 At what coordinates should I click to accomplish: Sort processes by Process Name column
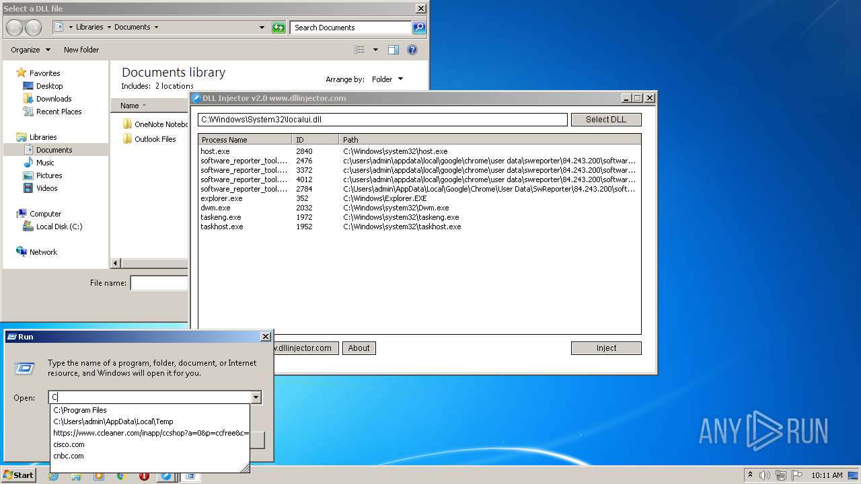246,140
